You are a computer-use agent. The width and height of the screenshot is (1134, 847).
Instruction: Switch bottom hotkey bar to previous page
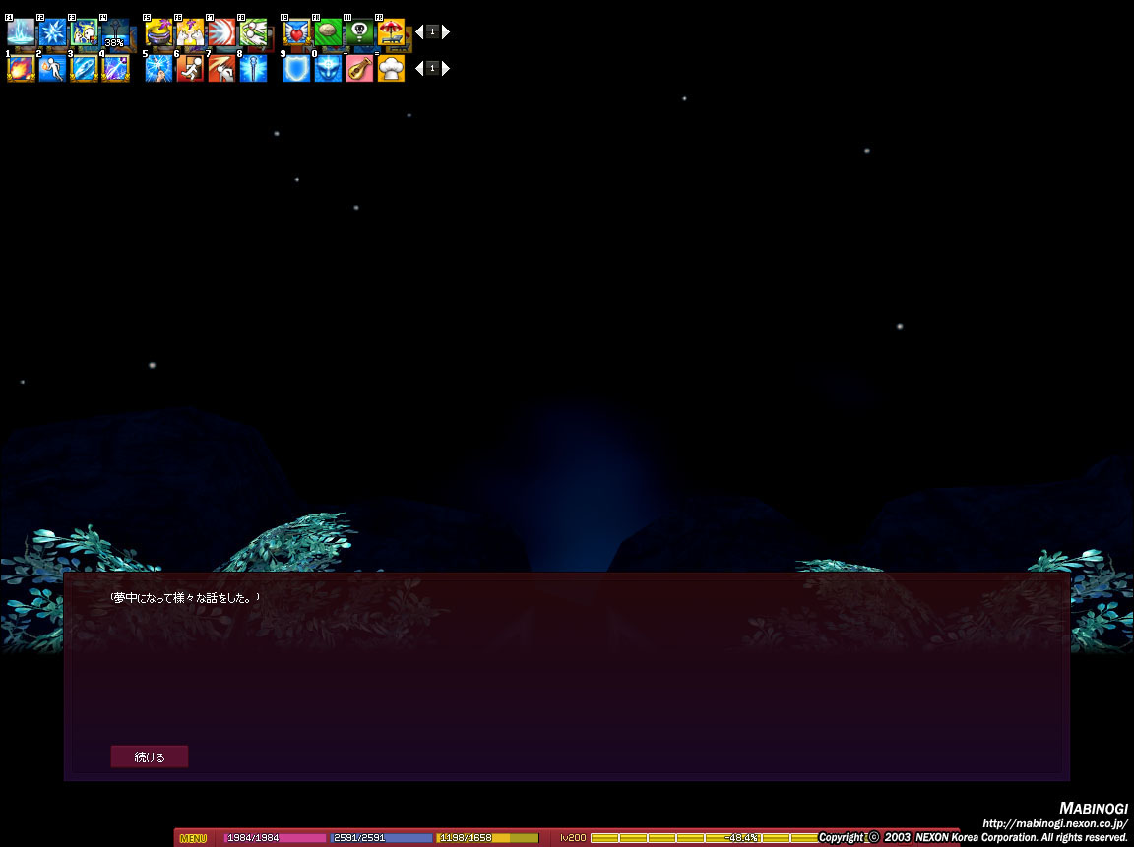418,68
